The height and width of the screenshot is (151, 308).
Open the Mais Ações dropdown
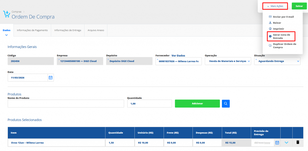point(275,6)
